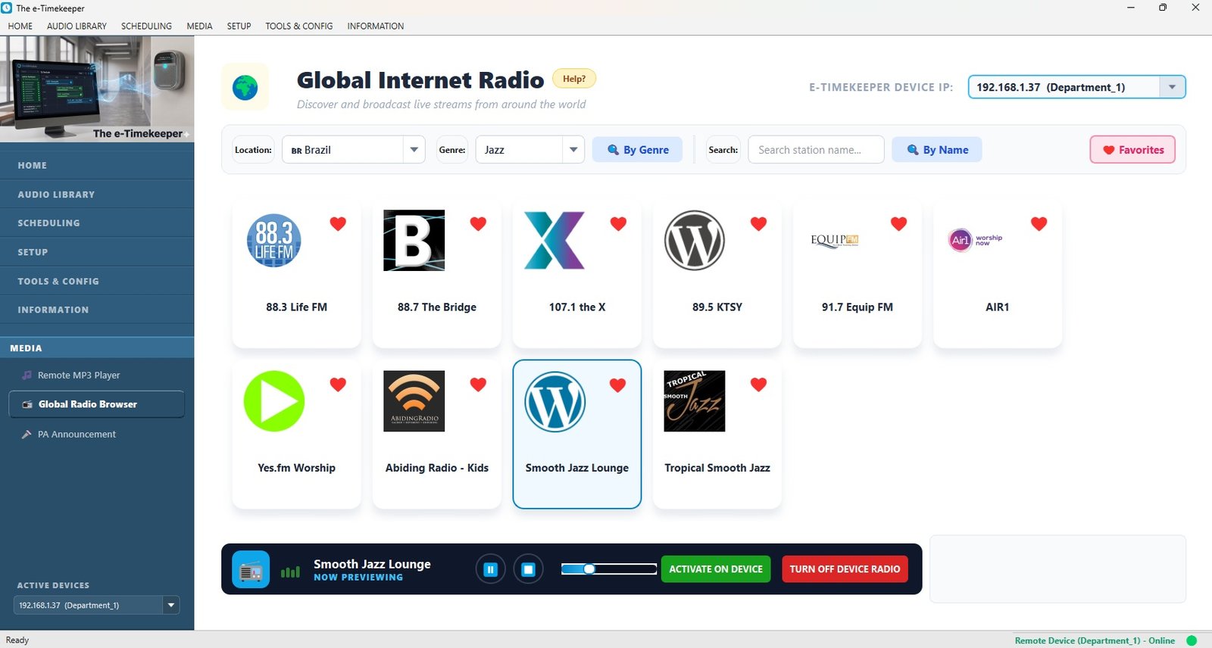The width and height of the screenshot is (1212, 648).
Task: Open the MEDIA menu in menu bar
Action: click(x=199, y=26)
